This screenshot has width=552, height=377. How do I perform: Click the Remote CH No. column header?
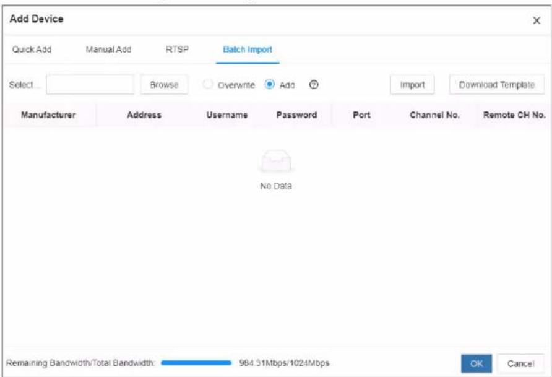pyautogui.click(x=514, y=115)
